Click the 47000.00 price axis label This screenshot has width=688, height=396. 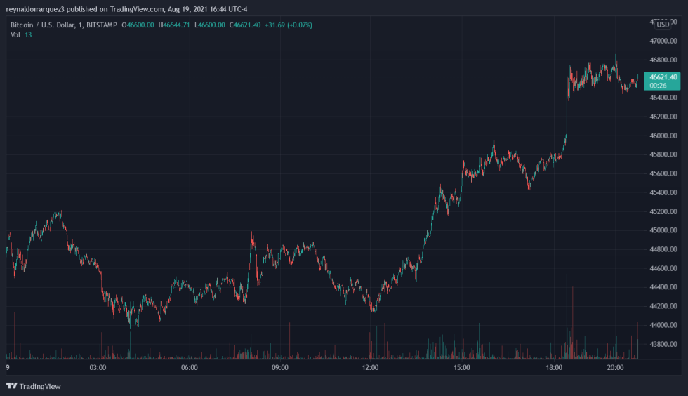pyautogui.click(x=663, y=41)
